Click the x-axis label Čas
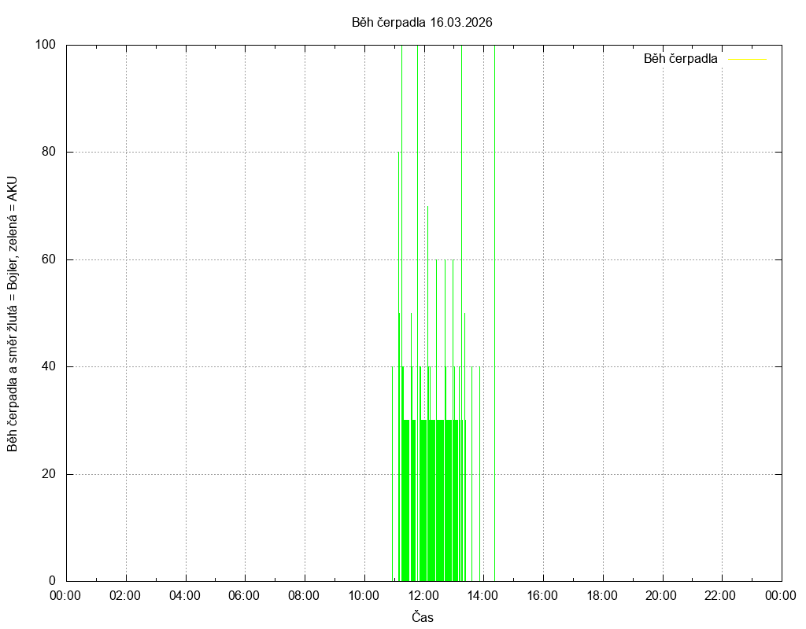 pos(423,617)
